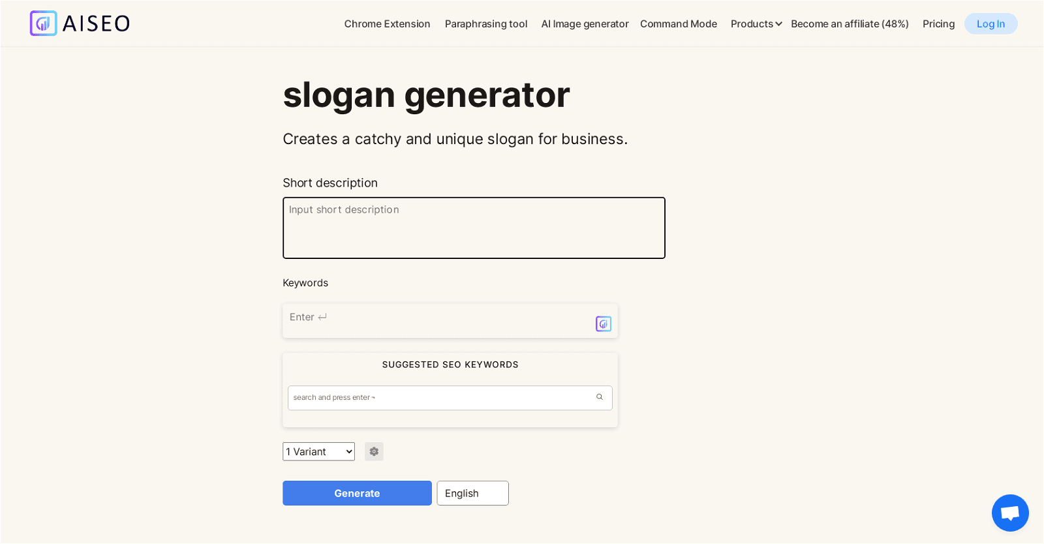
Task: Open the Chrome Extension page
Action: tap(387, 23)
